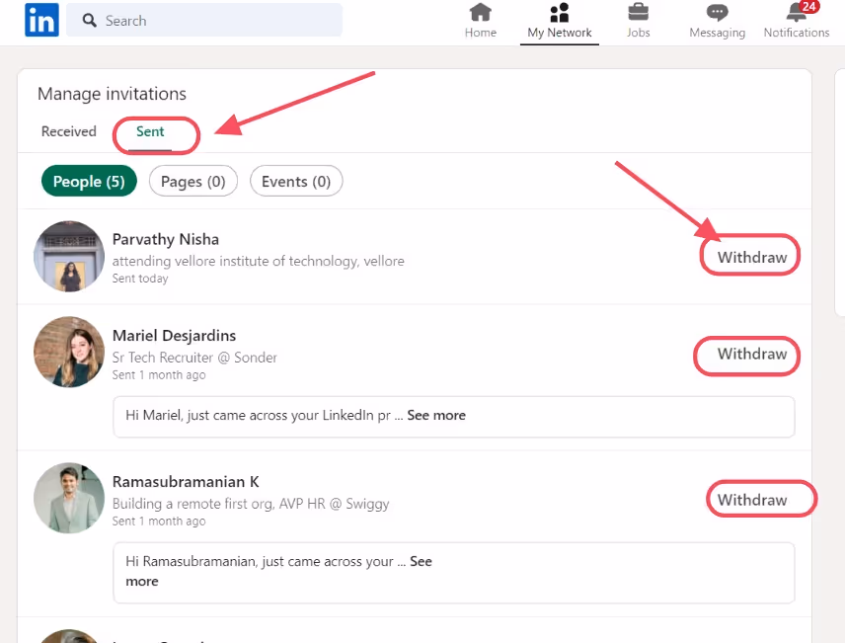Click the 'Manage invitations' heading

(x=113, y=94)
